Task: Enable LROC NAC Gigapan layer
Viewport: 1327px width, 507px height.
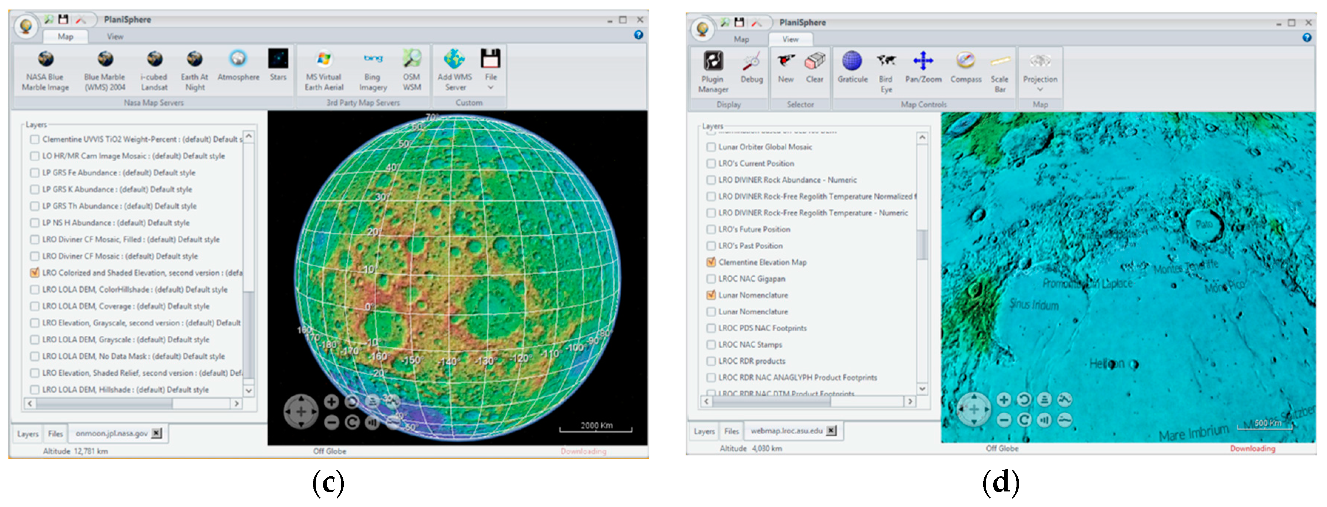Action: [x=711, y=279]
